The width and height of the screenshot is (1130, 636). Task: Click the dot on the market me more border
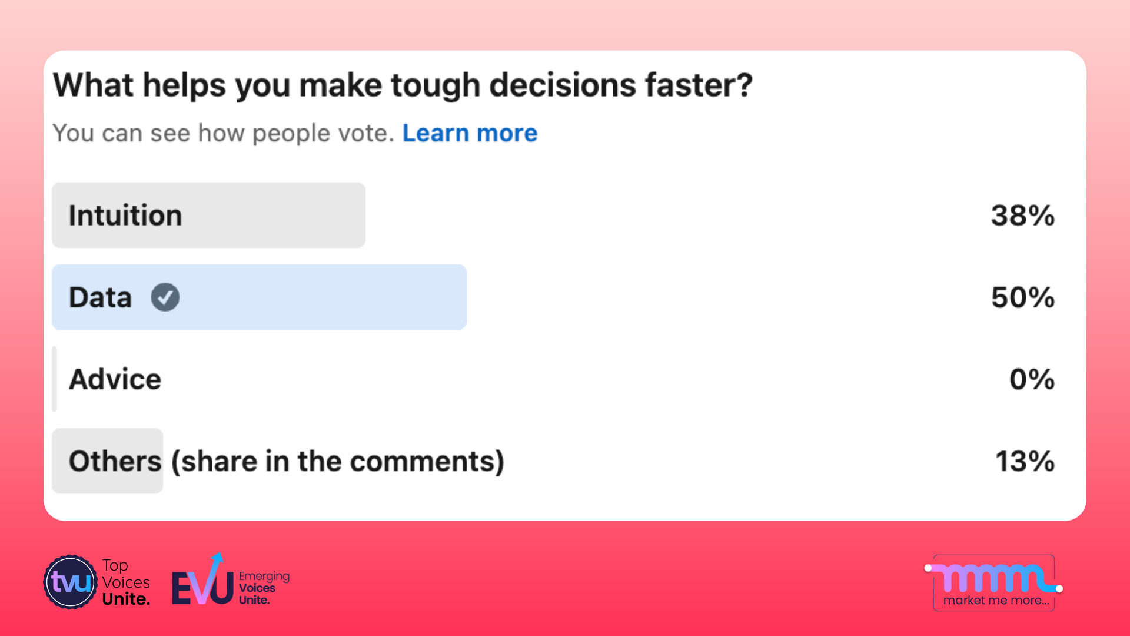point(929,568)
